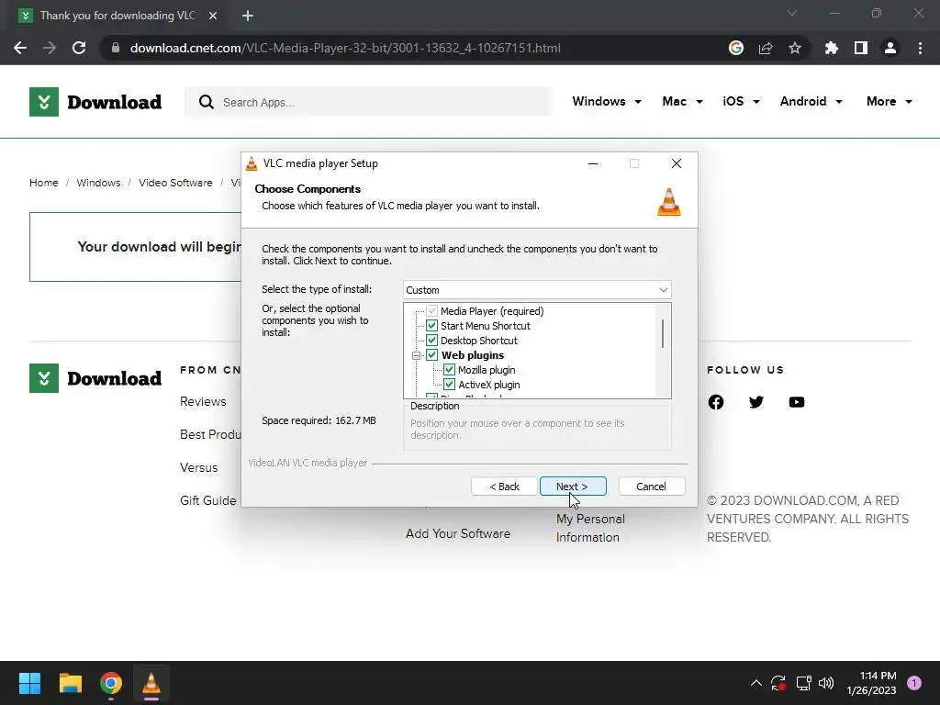This screenshot has height=705, width=940.
Task: Open the Chrome extensions puzzle icon
Action: [832, 48]
